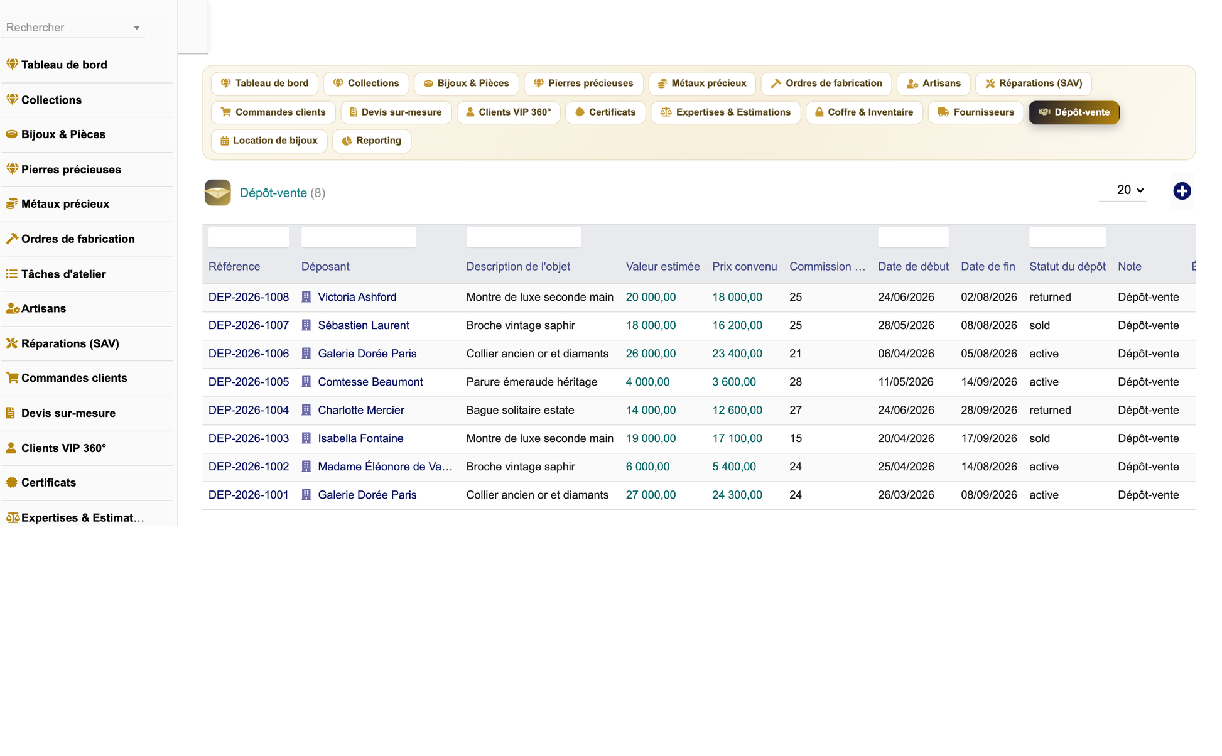Click the badge icon beside sidebar Certificats

(12, 482)
